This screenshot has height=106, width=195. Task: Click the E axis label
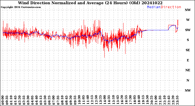[188, 60]
